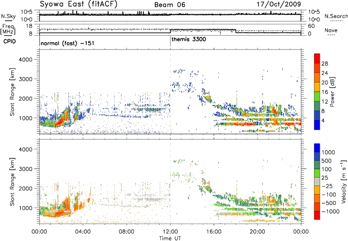Click the 500 label on Velocity colorbar

(x=326, y=161)
